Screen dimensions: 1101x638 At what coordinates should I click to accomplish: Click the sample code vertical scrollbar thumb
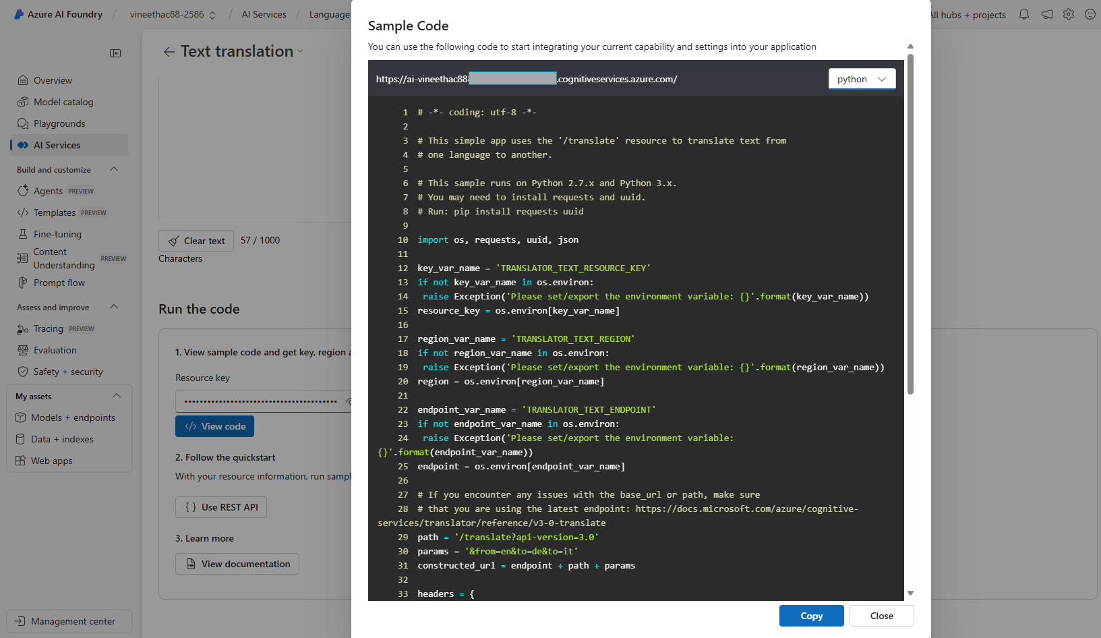[x=910, y=224]
